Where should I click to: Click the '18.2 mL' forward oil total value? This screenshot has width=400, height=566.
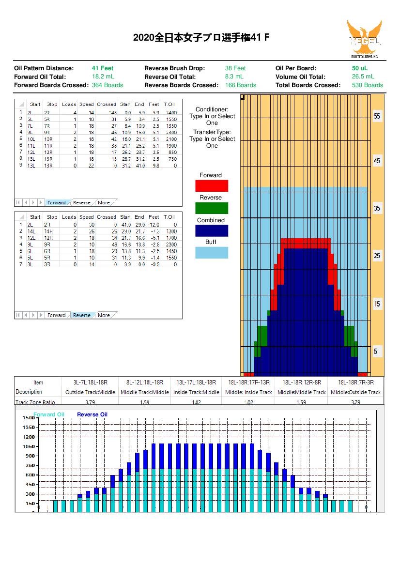[x=103, y=76]
